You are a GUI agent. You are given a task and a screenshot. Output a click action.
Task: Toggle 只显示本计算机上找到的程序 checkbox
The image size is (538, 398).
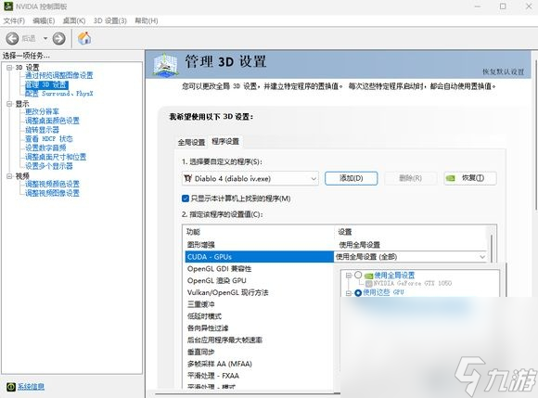tap(186, 199)
